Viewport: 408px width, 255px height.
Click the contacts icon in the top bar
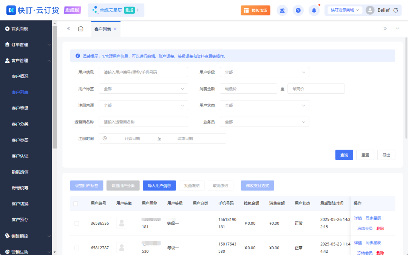click(282, 10)
